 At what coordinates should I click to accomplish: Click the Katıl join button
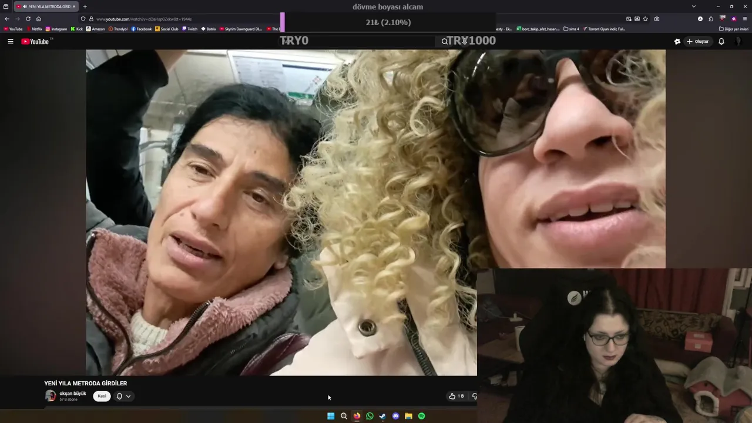click(102, 396)
